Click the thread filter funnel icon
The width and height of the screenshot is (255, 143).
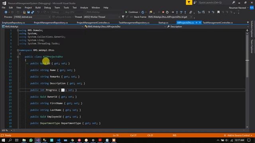[x=123, y=17]
